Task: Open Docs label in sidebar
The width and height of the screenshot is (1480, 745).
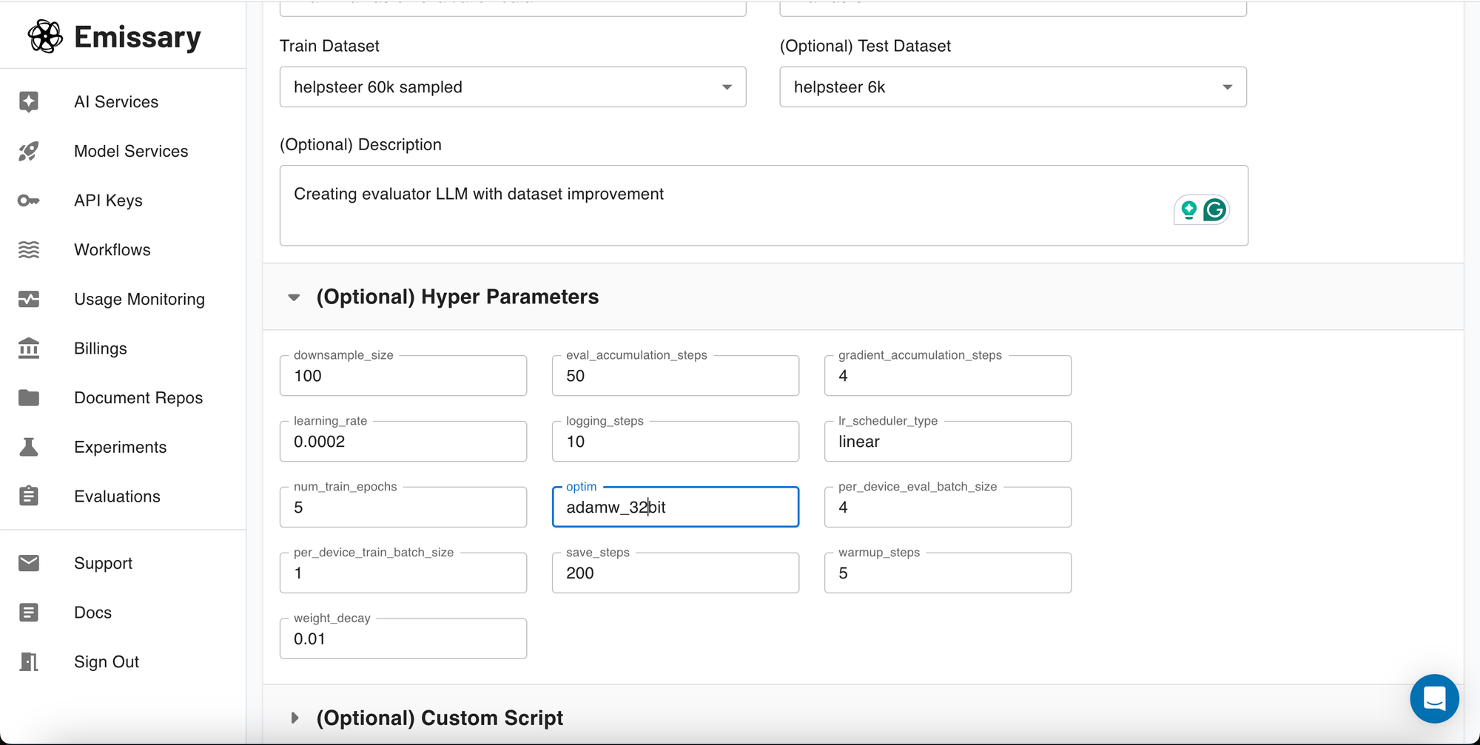Action: pos(92,613)
